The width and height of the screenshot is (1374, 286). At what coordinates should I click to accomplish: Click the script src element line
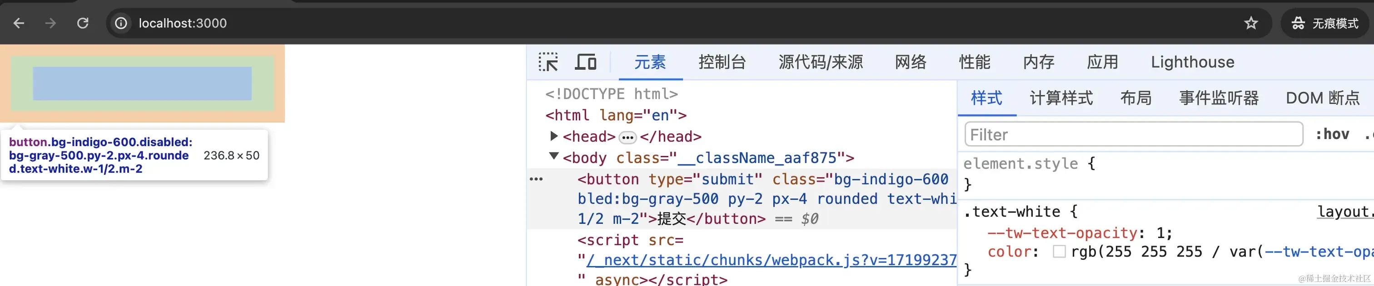pyautogui.click(x=630, y=240)
